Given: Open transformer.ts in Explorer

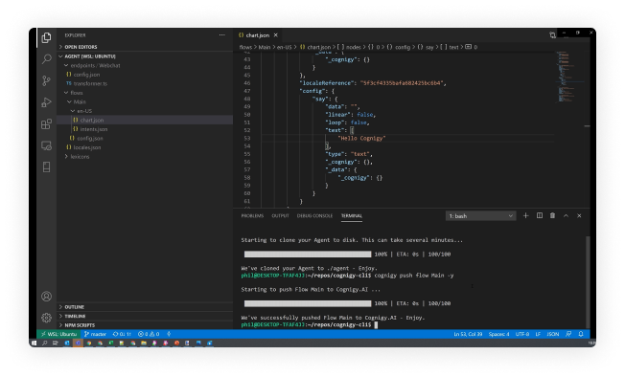Looking at the screenshot, I should point(145,83).
